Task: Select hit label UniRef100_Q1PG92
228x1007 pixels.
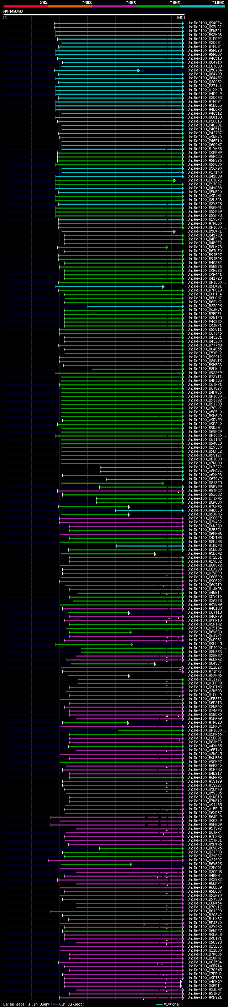Action: coord(204,39)
